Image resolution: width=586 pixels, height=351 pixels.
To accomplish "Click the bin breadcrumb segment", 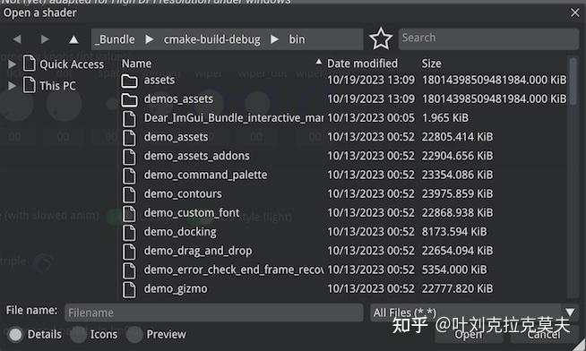I will [297, 39].
